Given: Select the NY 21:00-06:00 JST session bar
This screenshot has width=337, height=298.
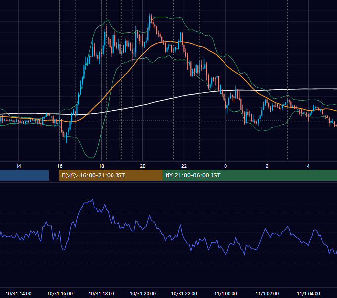Looking at the screenshot, I should [249, 175].
